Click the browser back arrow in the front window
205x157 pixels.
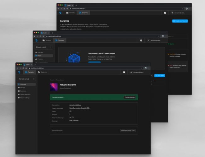[17, 68]
